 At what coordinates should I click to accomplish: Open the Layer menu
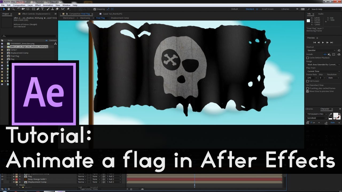30,5
